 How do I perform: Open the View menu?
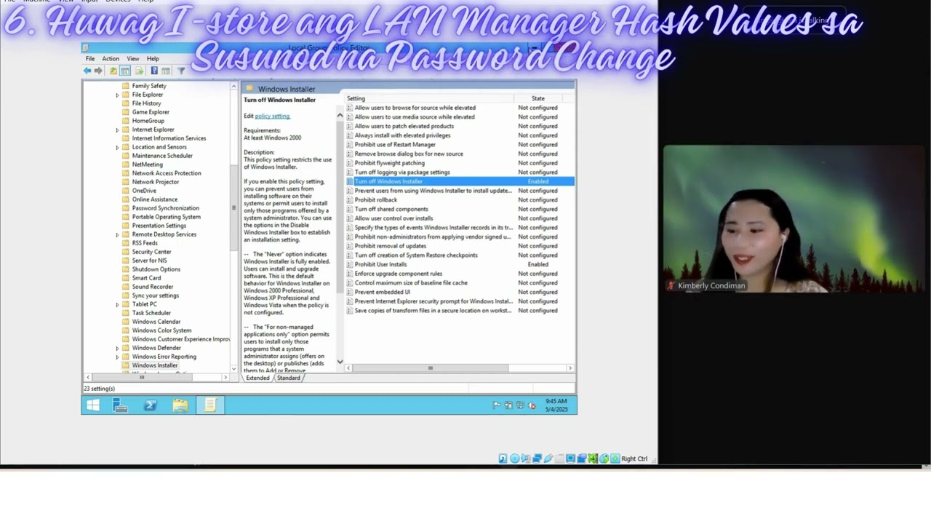click(x=133, y=58)
